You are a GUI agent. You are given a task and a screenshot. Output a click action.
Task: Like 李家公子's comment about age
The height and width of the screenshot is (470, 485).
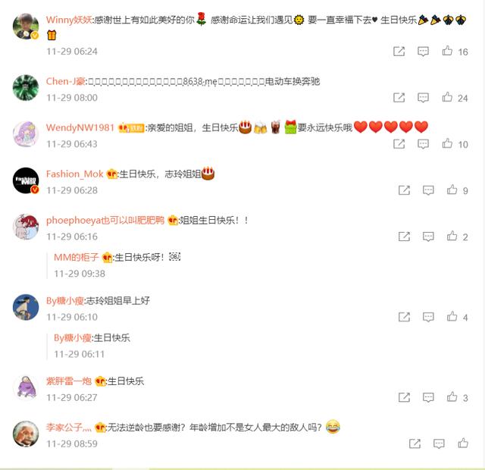[x=463, y=443]
